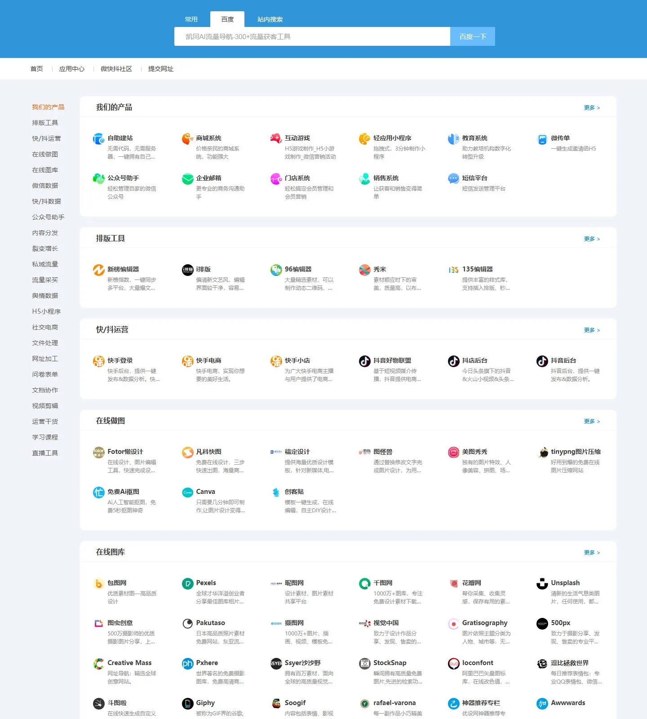Jump to 我们的产品 in sidebar
This screenshot has height=719, width=647.
[x=48, y=107]
